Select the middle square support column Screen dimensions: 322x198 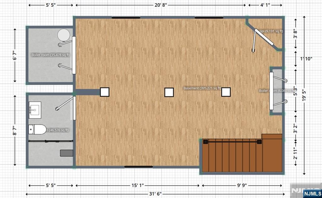[169, 92]
